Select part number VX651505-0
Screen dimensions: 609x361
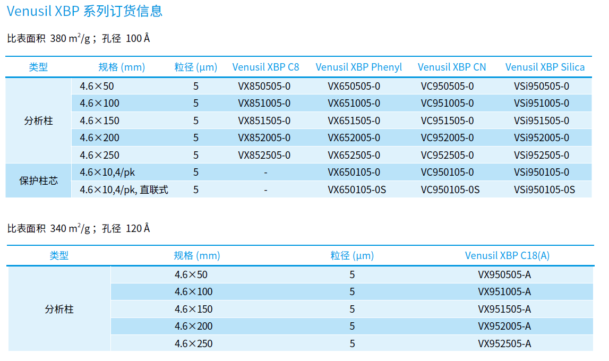point(354,121)
